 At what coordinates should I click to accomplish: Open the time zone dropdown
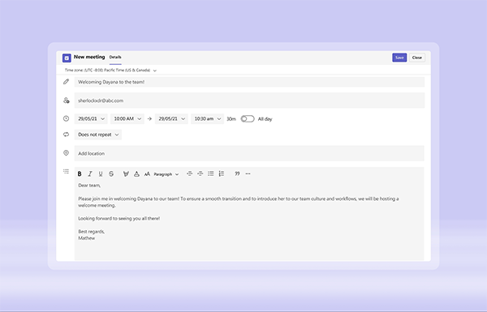(x=110, y=71)
